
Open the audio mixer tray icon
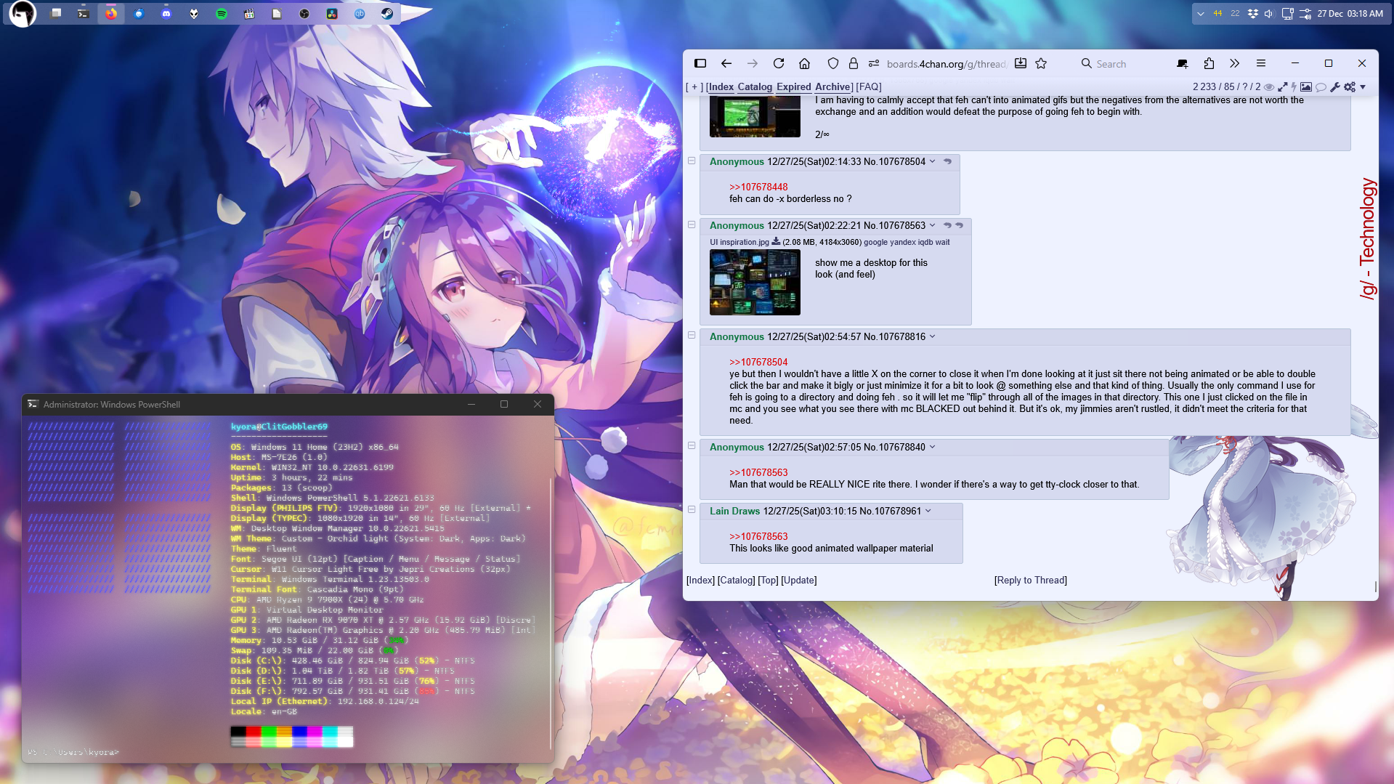coord(1305,14)
